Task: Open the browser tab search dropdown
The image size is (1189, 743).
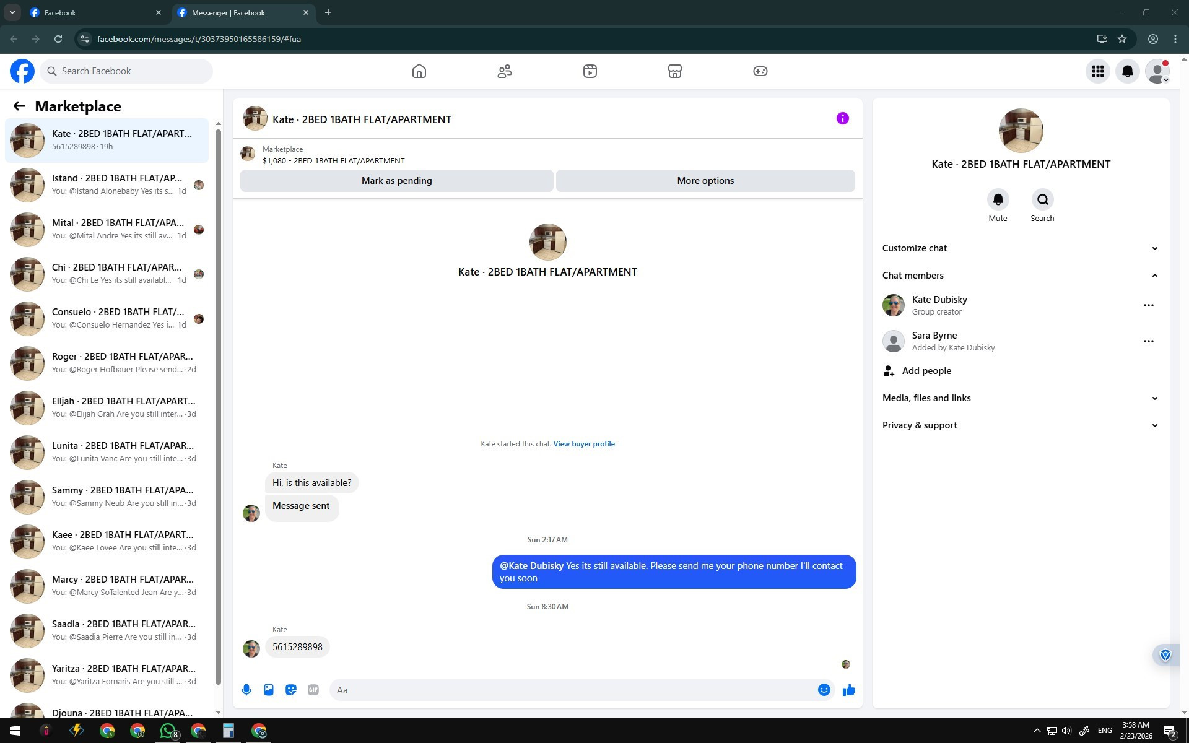Action: [12, 12]
